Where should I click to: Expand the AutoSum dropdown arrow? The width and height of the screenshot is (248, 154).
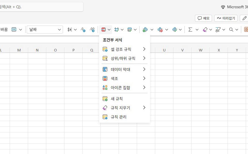pos(197,30)
